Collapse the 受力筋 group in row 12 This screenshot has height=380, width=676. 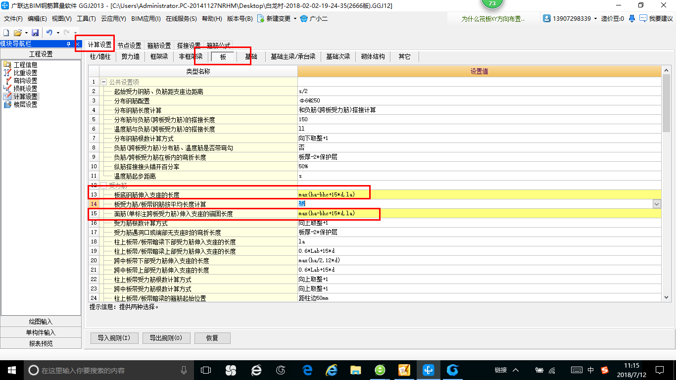(x=104, y=185)
